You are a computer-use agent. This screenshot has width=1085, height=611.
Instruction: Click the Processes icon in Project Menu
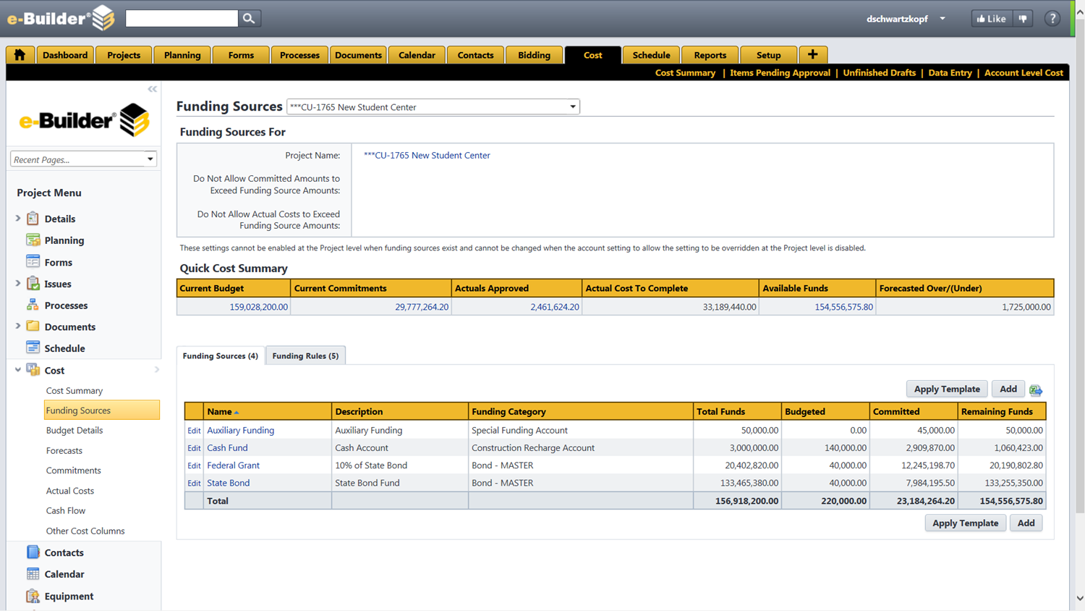33,305
